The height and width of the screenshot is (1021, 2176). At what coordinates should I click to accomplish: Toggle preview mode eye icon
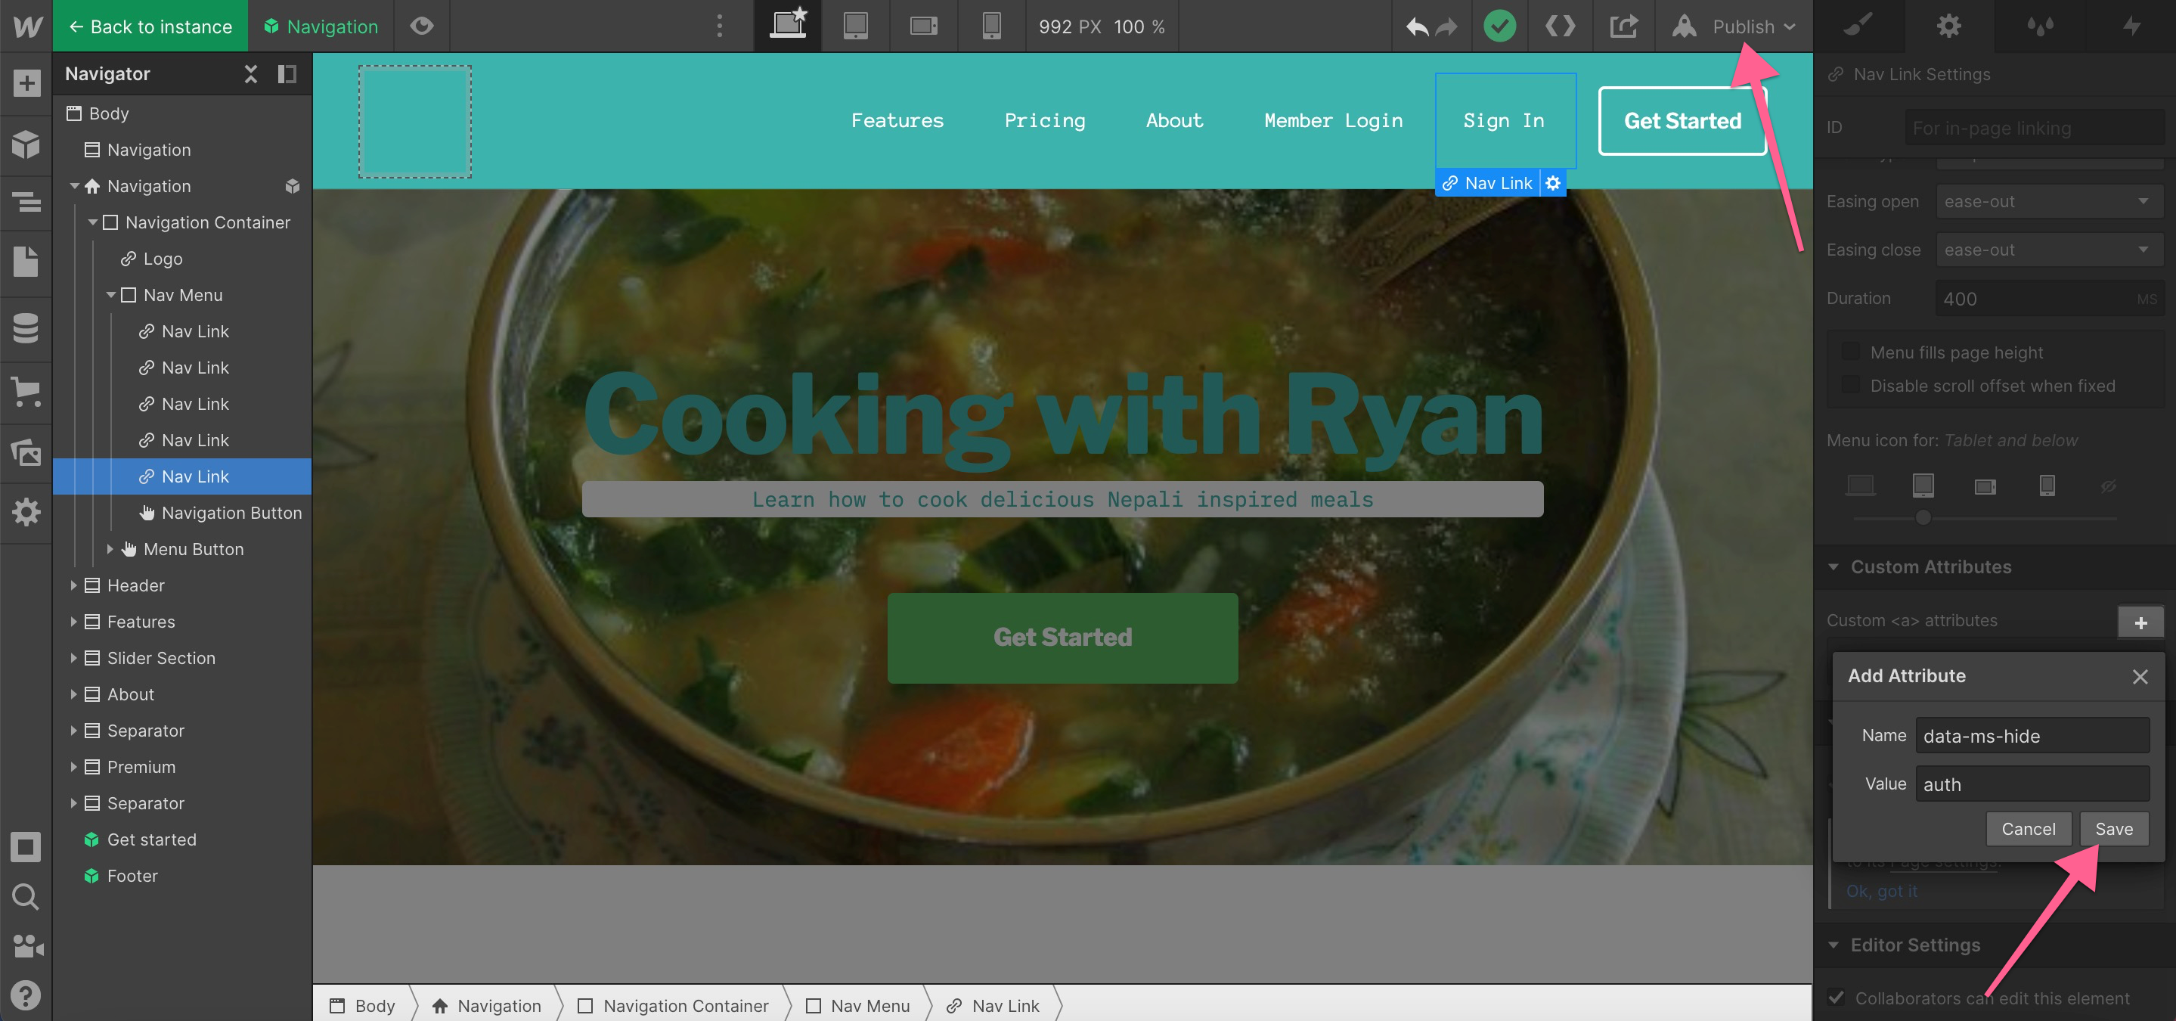tap(422, 26)
